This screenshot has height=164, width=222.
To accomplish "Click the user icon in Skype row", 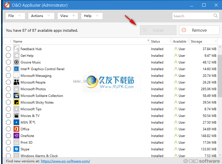I will [x=176, y=149].
